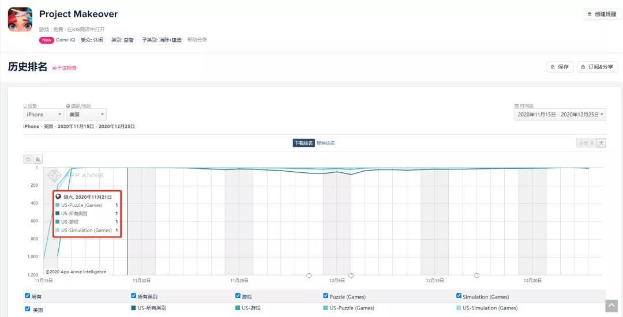Click the pink New badge
Viewport: 623px width, 317px height.
46,40
